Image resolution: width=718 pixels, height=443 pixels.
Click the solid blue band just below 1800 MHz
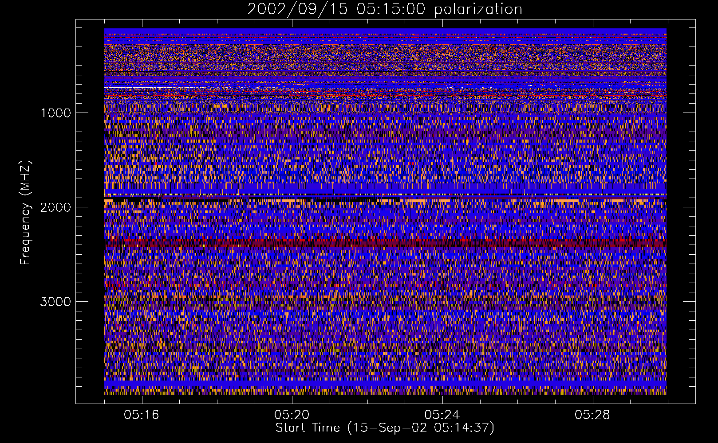pos(385,188)
